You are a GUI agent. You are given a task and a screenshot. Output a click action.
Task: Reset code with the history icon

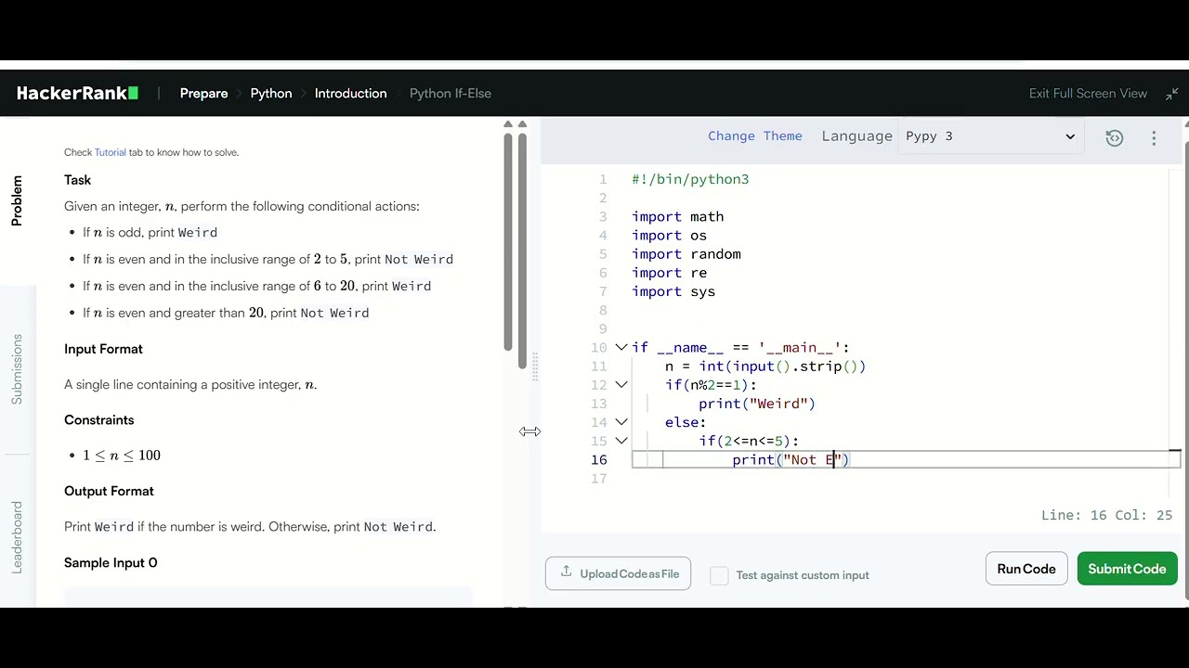point(1115,137)
